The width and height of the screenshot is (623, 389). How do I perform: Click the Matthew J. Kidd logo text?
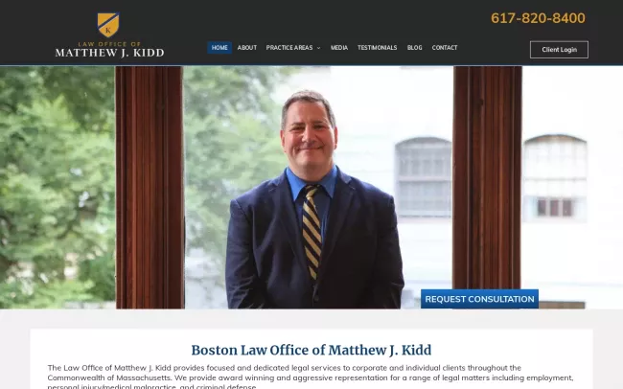click(x=109, y=53)
